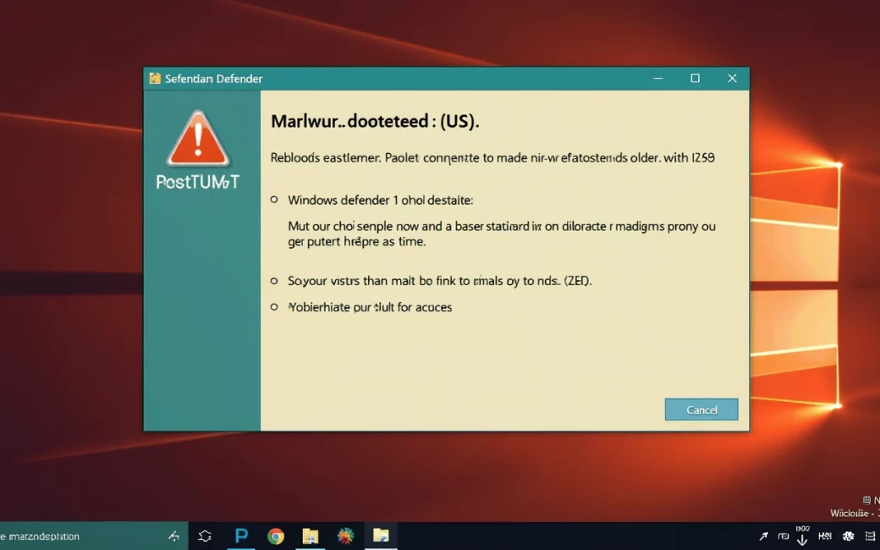Click the Cancel button in the dialog
880x550 pixels.
701,410
